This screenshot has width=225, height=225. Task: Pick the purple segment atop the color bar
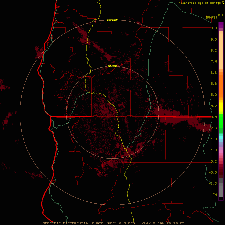click(x=221, y=25)
